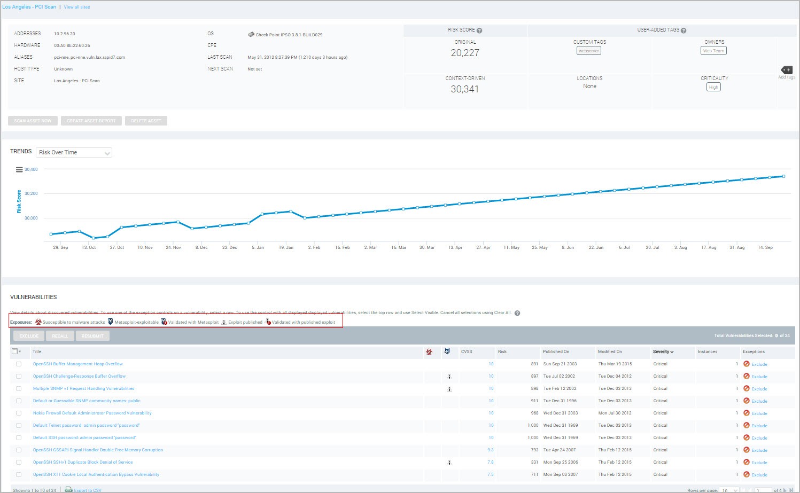Check the OpenSSH Buffer Management Heap Overflow row
Screen dimensions: 800x493
pyautogui.click(x=19, y=364)
